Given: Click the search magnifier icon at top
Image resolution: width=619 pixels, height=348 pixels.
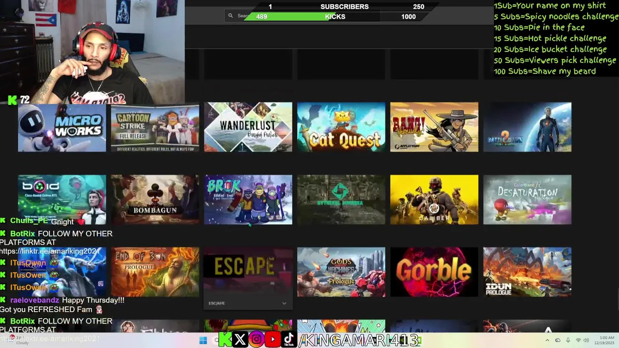Looking at the screenshot, I should pyautogui.click(x=231, y=16).
